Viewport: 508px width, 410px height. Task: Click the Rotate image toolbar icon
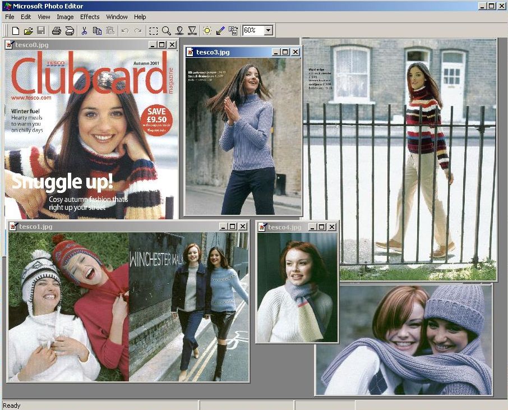pos(233,31)
